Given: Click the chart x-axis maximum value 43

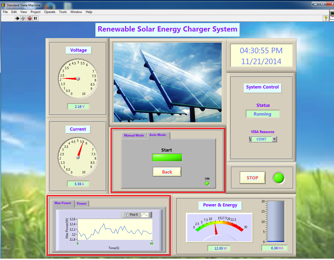Looking at the screenshot, I should pyautogui.click(x=152, y=243).
